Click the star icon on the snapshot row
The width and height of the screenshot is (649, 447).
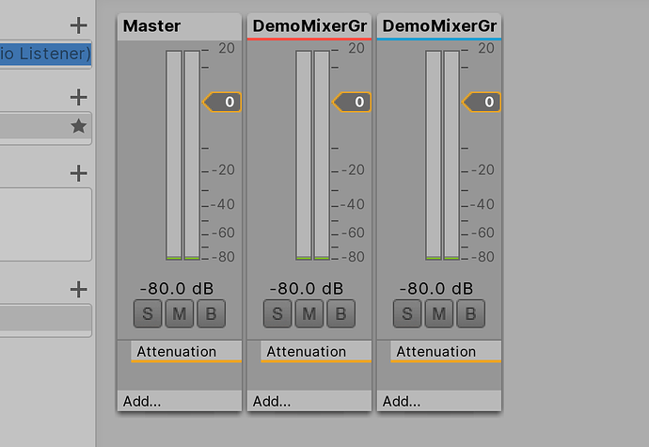coord(78,126)
